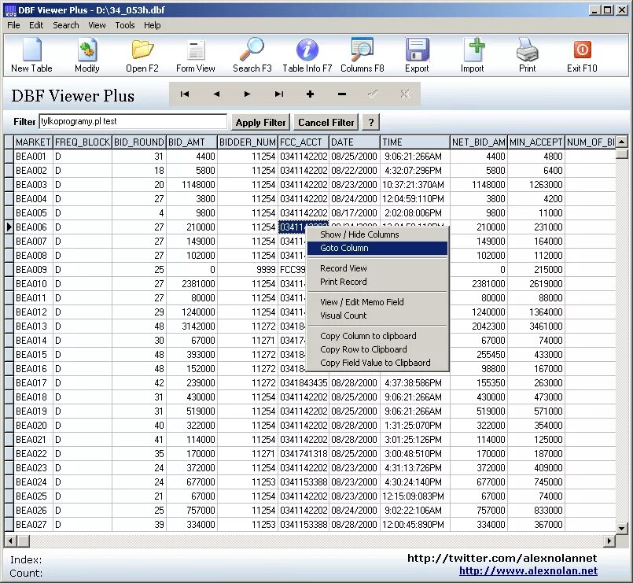Choose Record View in context menu
The width and height of the screenshot is (633, 583).
point(377,268)
